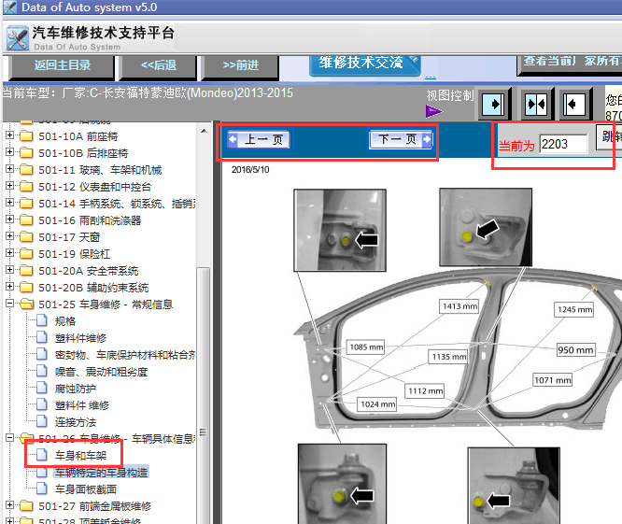Click the 1085 mm dimension label
The height and width of the screenshot is (524, 622).
click(366, 347)
